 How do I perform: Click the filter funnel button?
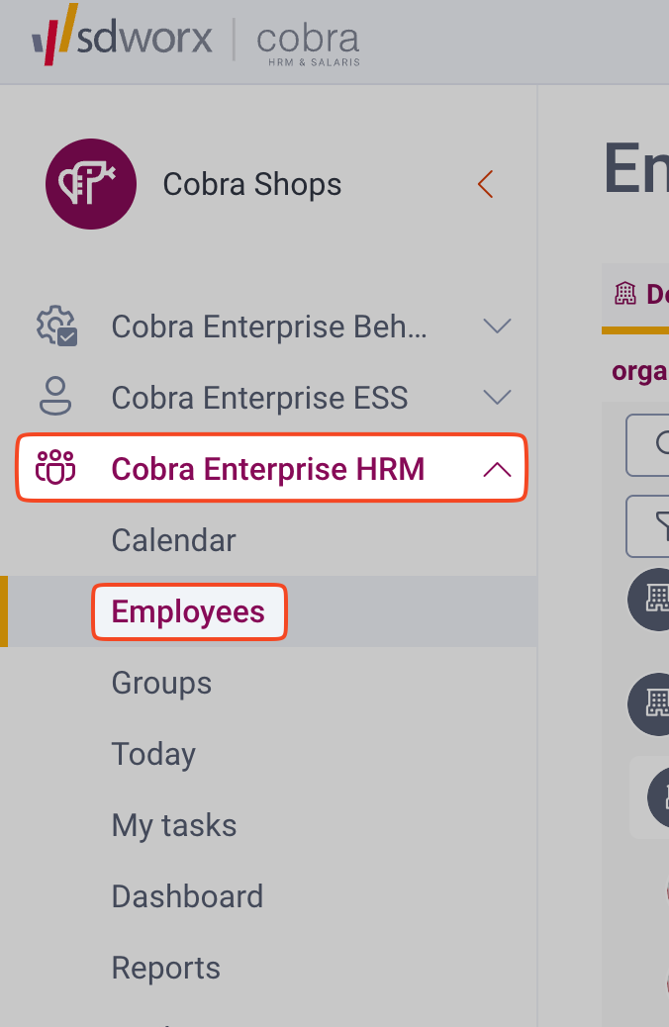tap(651, 525)
